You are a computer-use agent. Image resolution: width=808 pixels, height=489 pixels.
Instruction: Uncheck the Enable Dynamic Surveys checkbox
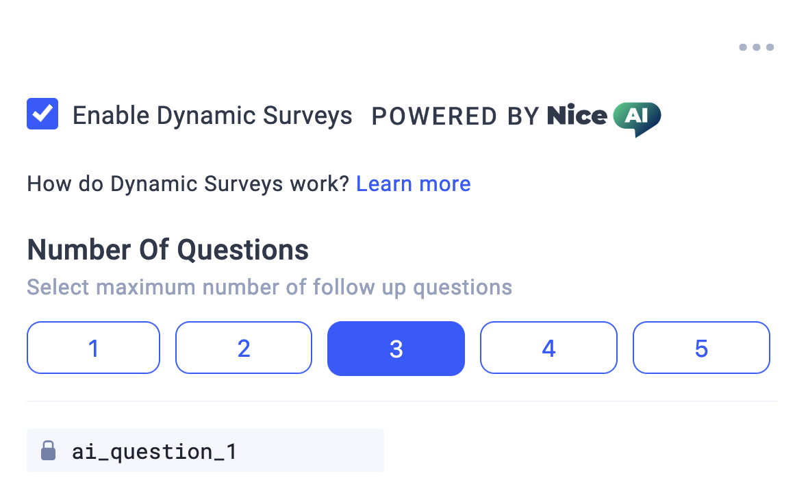pos(42,114)
